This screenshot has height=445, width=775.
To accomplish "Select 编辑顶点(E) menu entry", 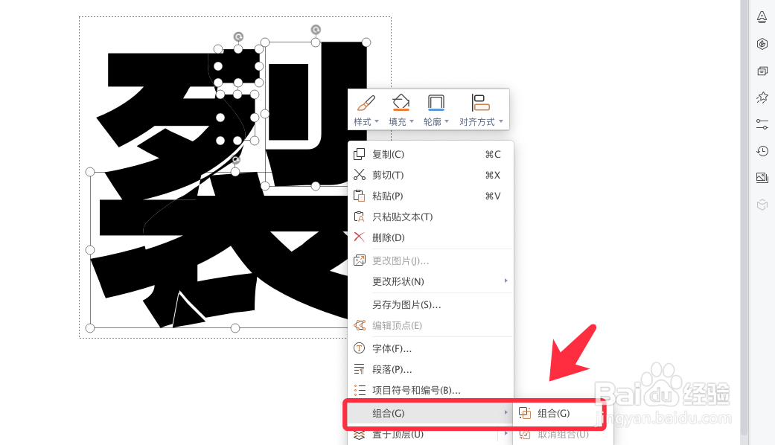I will click(x=430, y=325).
